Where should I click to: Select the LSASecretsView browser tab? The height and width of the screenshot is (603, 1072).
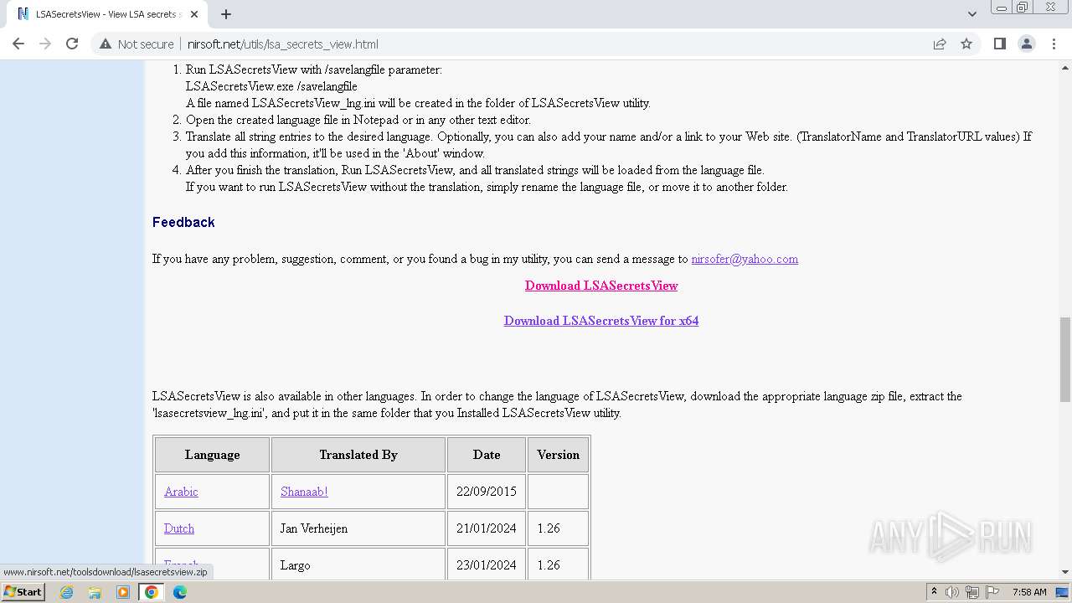107,14
